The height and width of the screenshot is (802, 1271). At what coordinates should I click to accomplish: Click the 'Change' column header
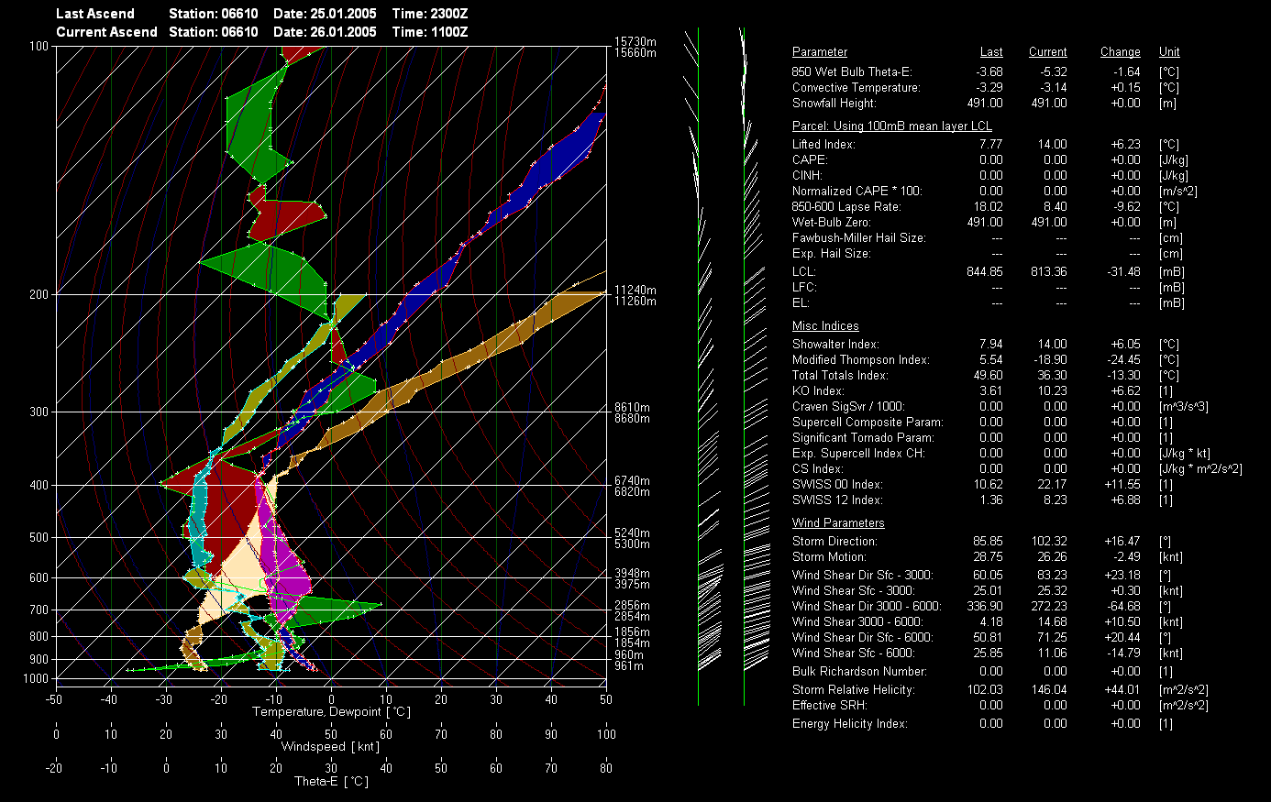pyautogui.click(x=1121, y=52)
